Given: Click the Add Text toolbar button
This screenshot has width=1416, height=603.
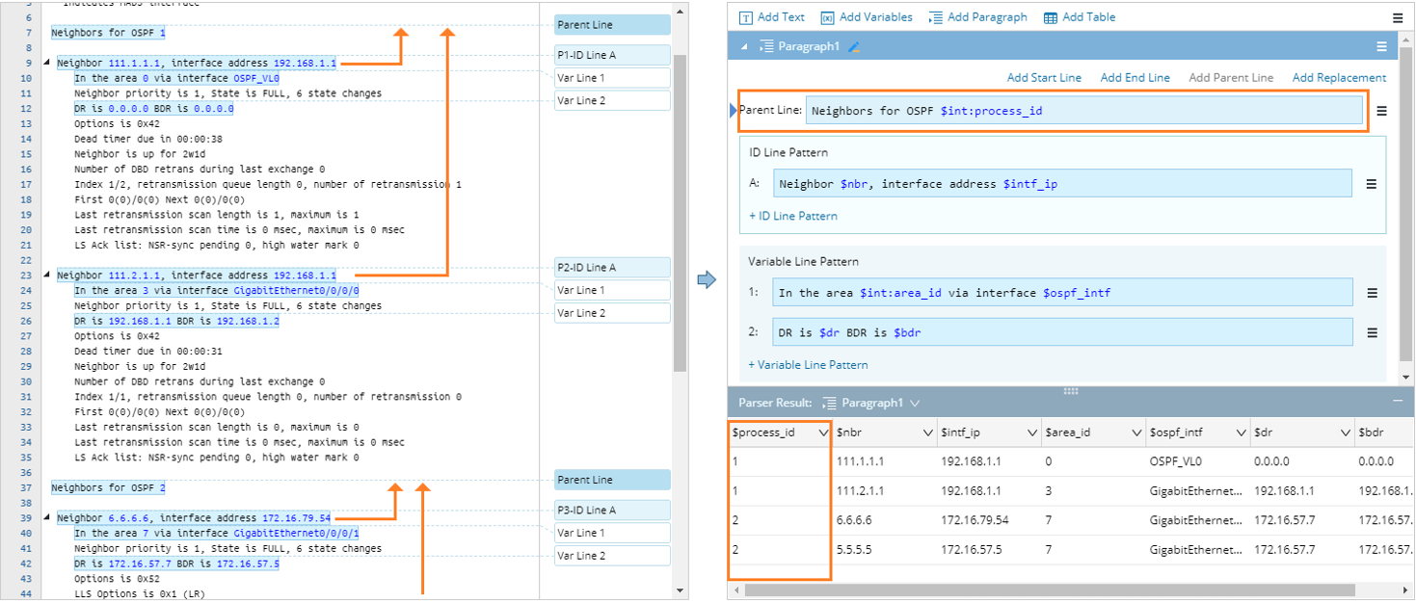Looking at the screenshot, I should pyautogui.click(x=772, y=17).
